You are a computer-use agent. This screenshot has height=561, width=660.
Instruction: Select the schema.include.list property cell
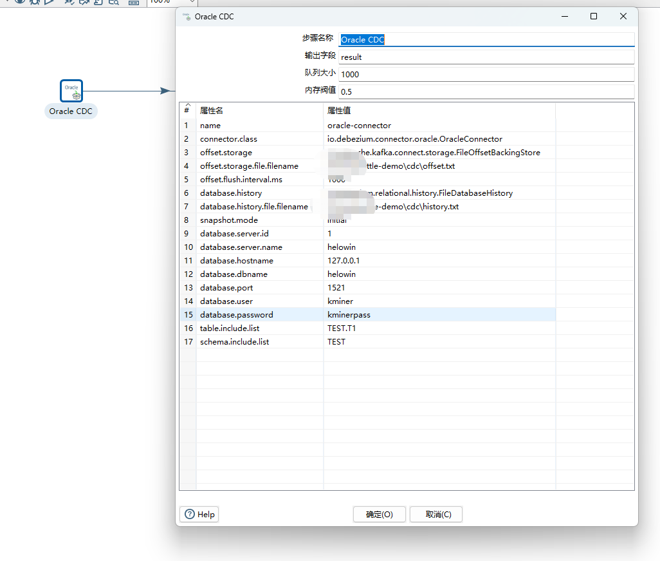point(260,341)
